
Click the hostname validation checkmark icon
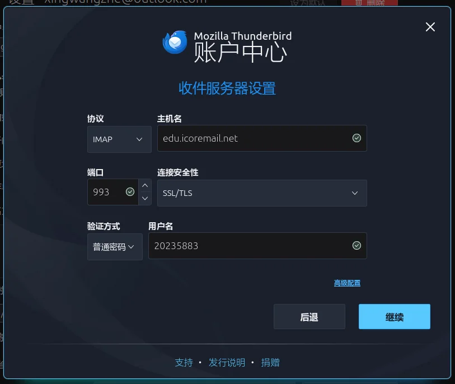tap(357, 138)
